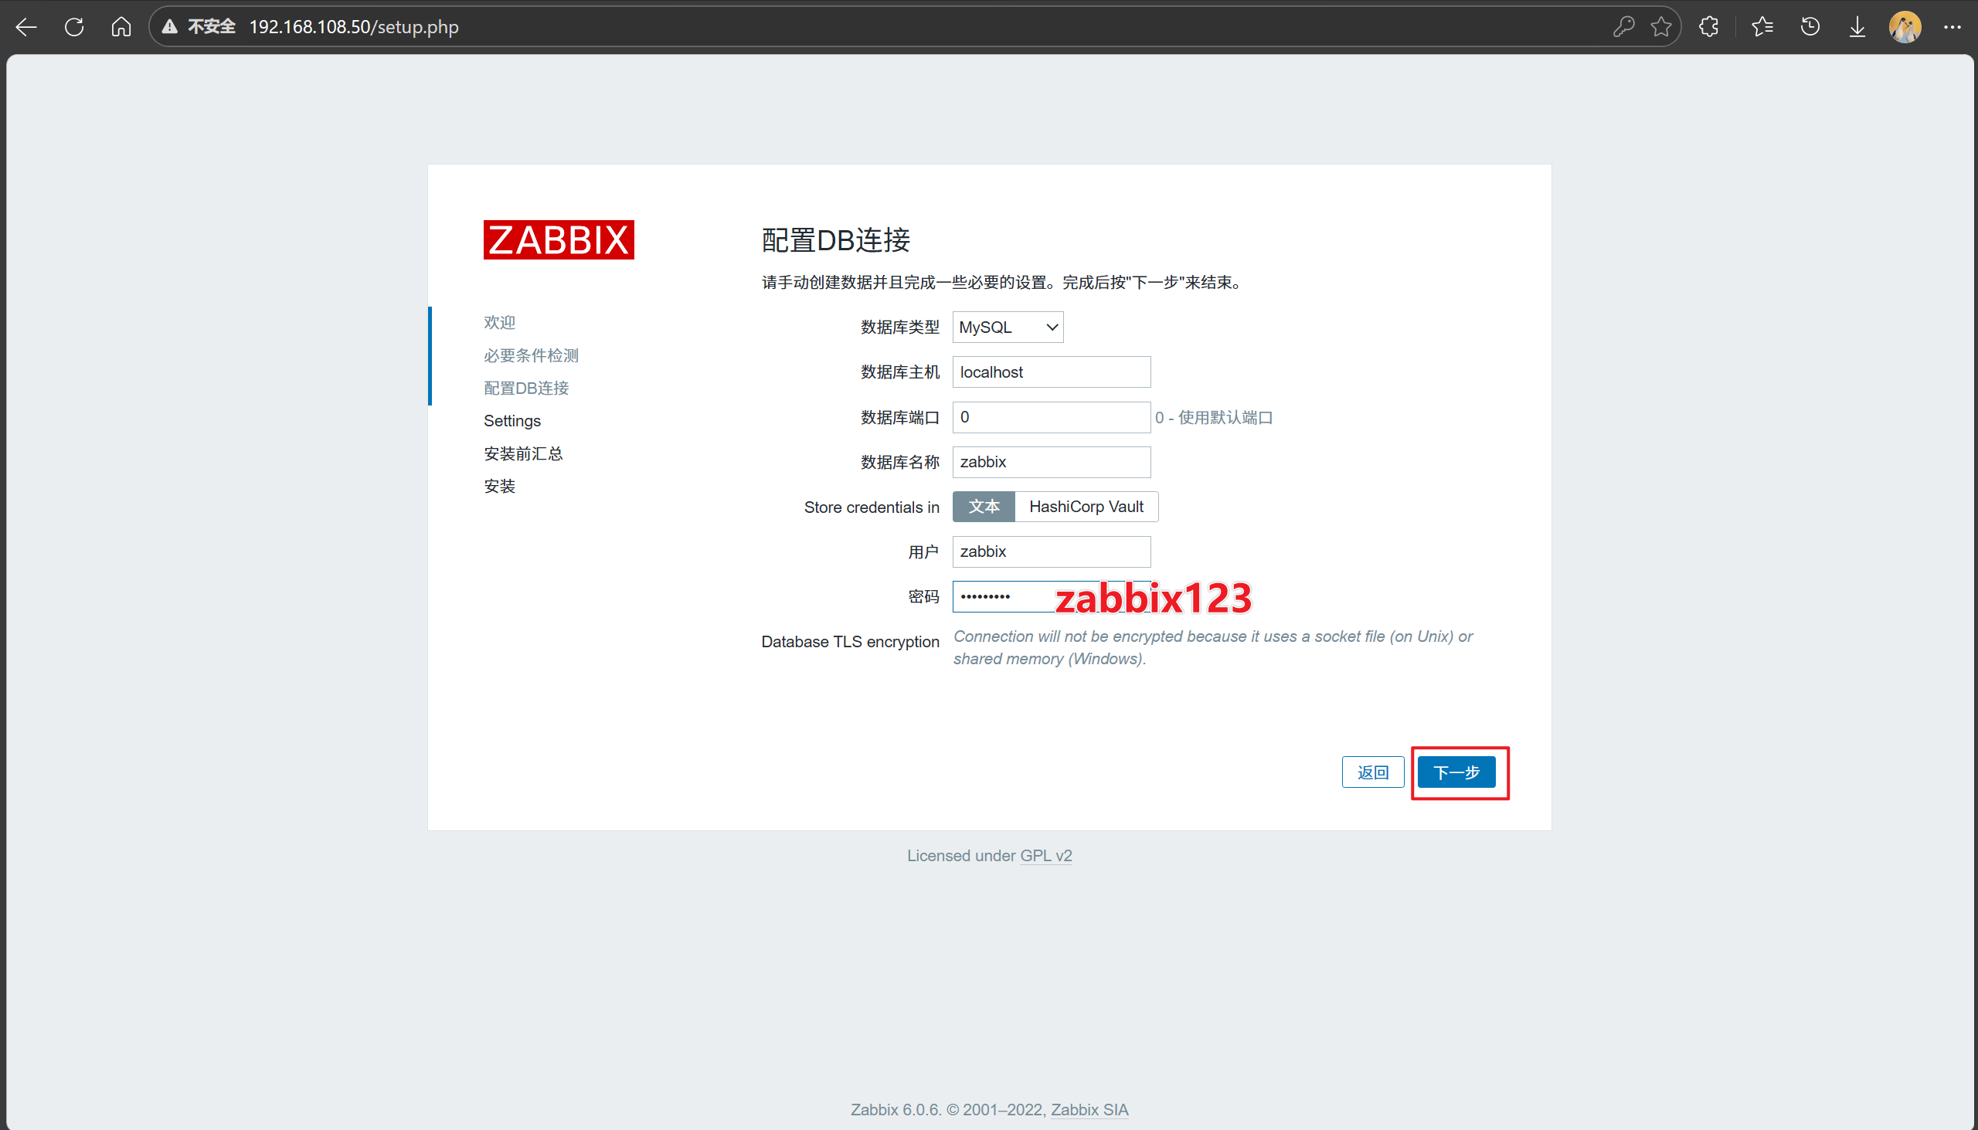Click into the localhost database host field

(x=1051, y=372)
